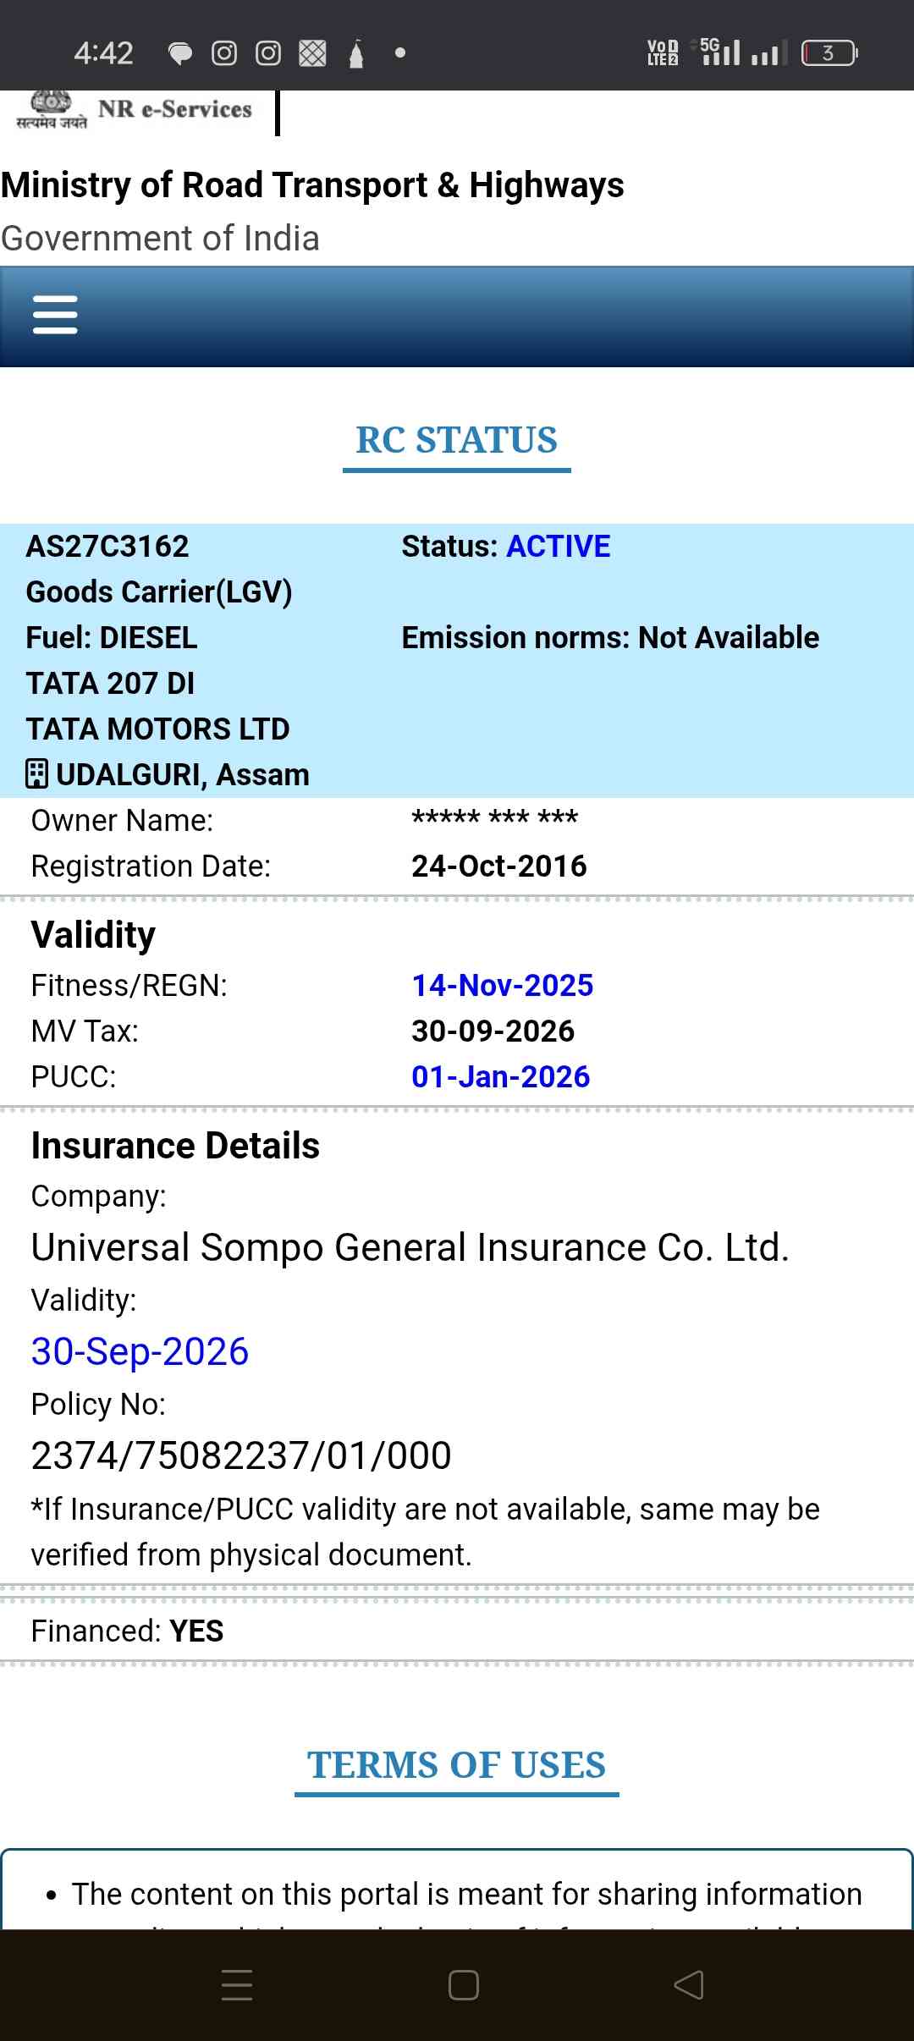Image resolution: width=914 pixels, height=2041 pixels.
Task: Go to the TERMS OF USES section
Action: (456, 1765)
